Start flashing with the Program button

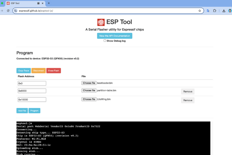click(34, 111)
